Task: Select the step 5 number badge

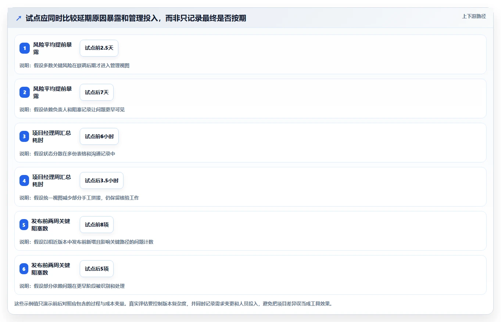Action: 24,225
